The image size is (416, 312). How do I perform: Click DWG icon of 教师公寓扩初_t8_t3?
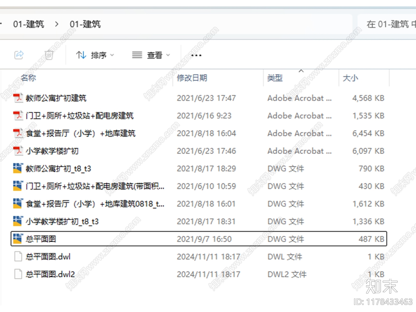[x=18, y=168]
